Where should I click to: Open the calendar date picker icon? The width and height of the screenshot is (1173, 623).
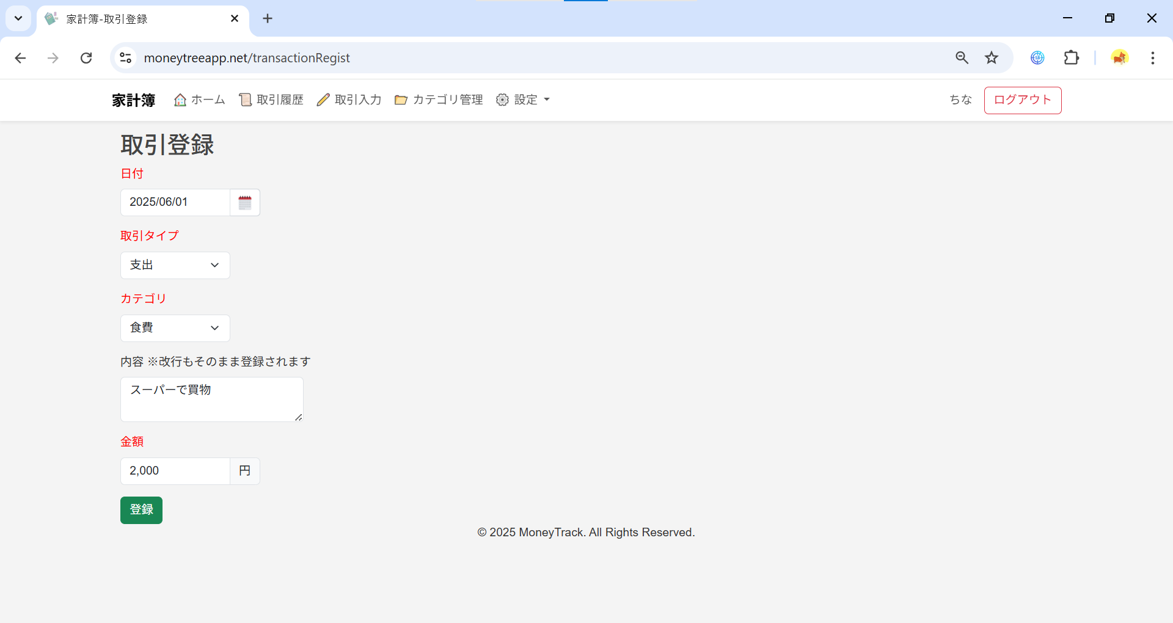[245, 203]
